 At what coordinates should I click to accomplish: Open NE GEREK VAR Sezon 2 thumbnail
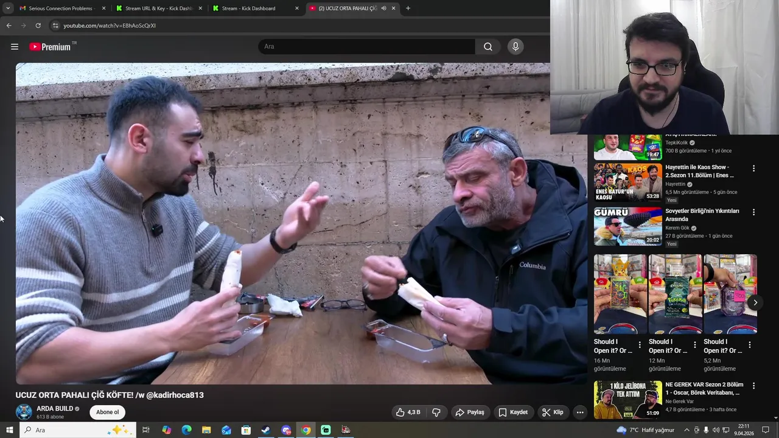[627, 400]
